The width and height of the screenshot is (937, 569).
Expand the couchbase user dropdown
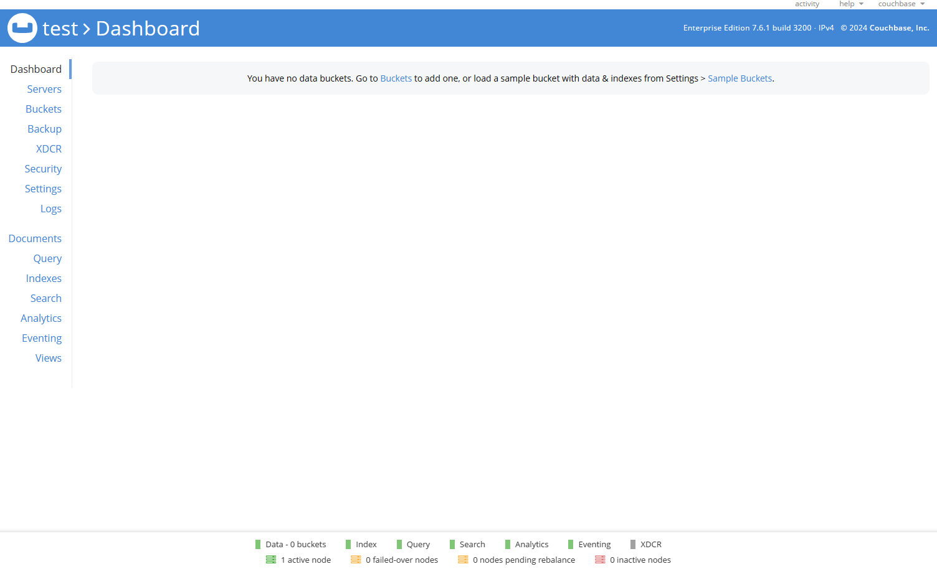pyautogui.click(x=901, y=4)
